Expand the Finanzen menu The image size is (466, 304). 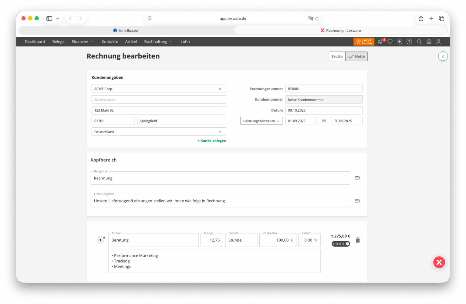pyautogui.click(x=82, y=42)
